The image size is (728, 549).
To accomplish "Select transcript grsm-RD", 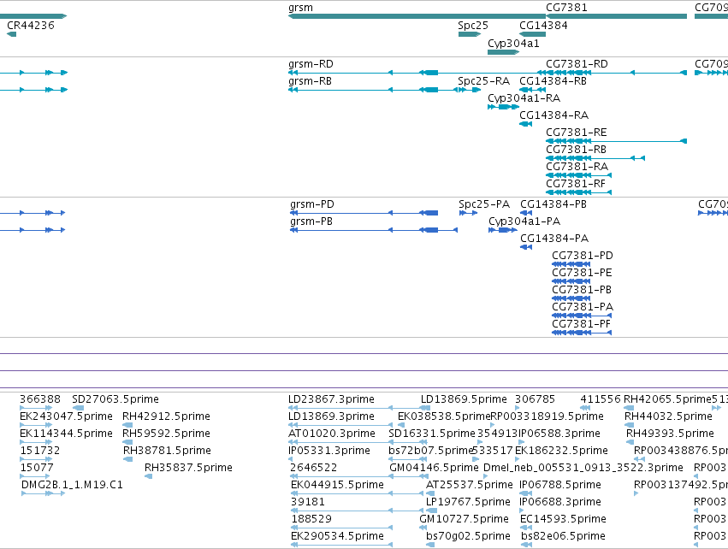I will point(417,73).
